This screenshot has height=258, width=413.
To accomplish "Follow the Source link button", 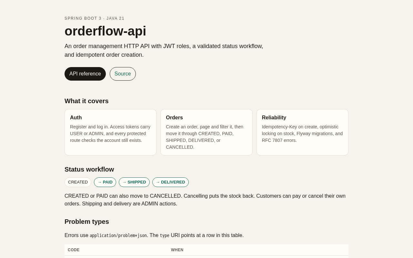I will pyautogui.click(x=123, y=74).
